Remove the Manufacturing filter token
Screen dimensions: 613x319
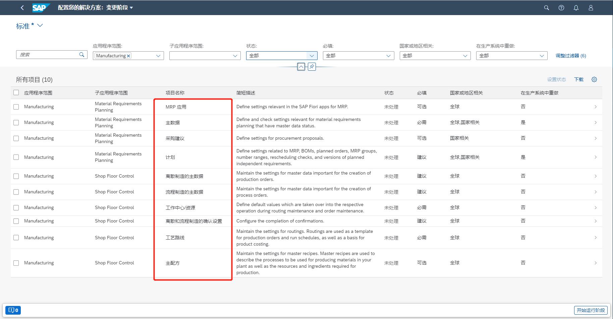coord(128,56)
